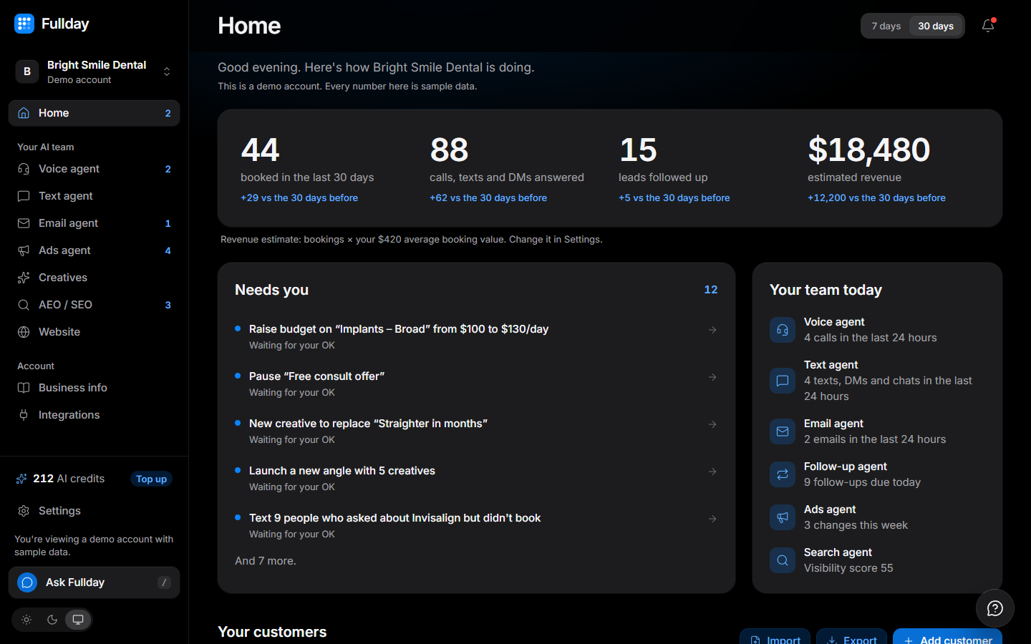The width and height of the screenshot is (1031, 644).
Task: Enable dark theme with moon icon
Action: click(52, 620)
